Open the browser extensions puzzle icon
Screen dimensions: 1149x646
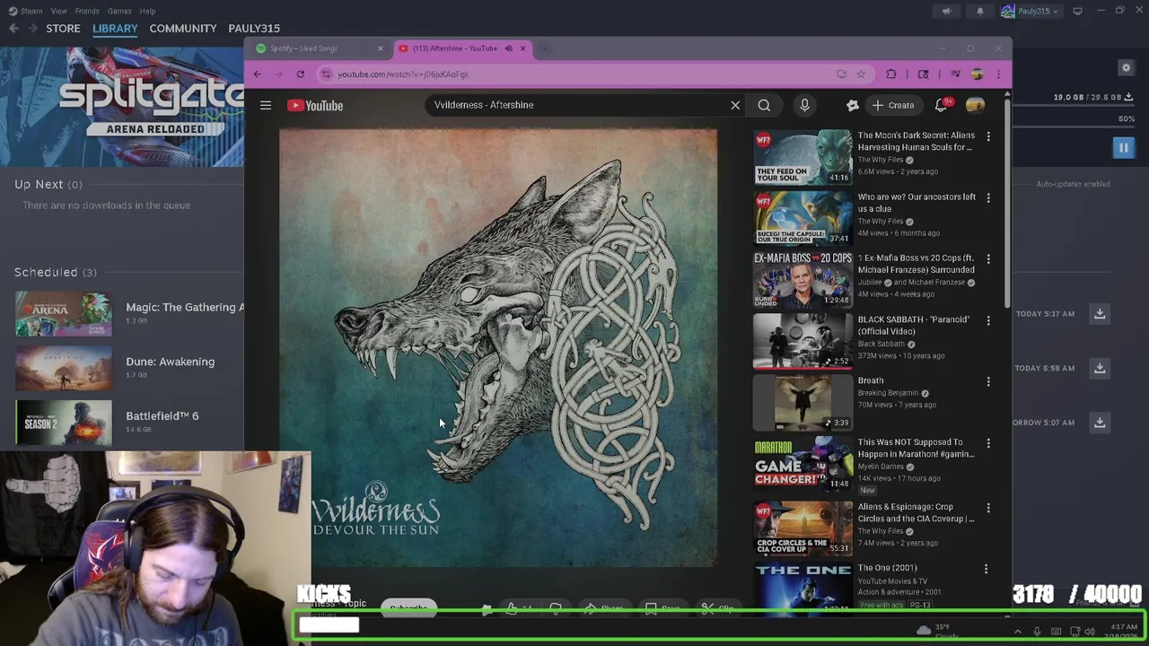pos(890,74)
